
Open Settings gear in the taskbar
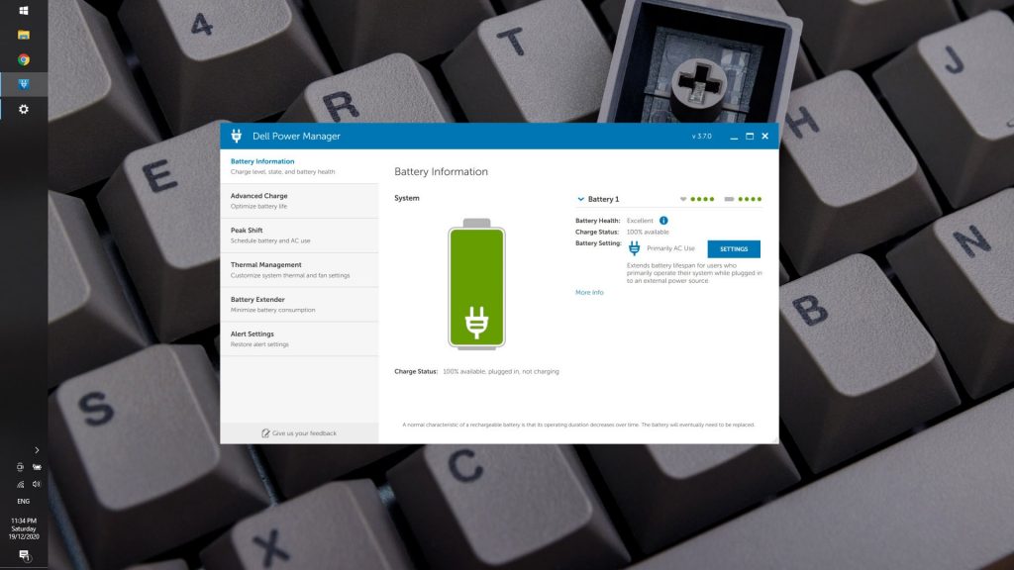click(x=24, y=109)
